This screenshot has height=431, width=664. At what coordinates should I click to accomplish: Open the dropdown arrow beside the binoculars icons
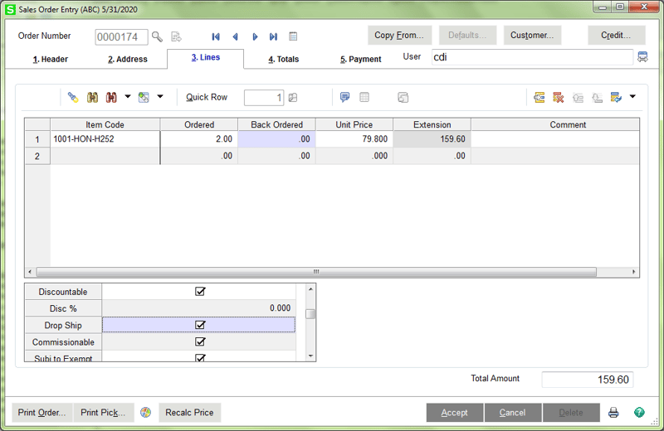[127, 97]
